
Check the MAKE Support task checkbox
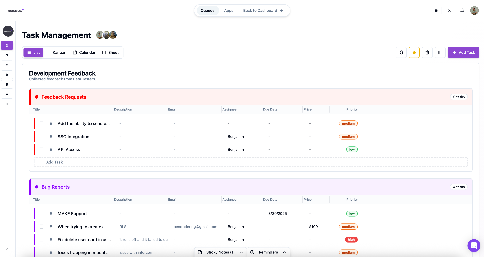pyautogui.click(x=42, y=214)
